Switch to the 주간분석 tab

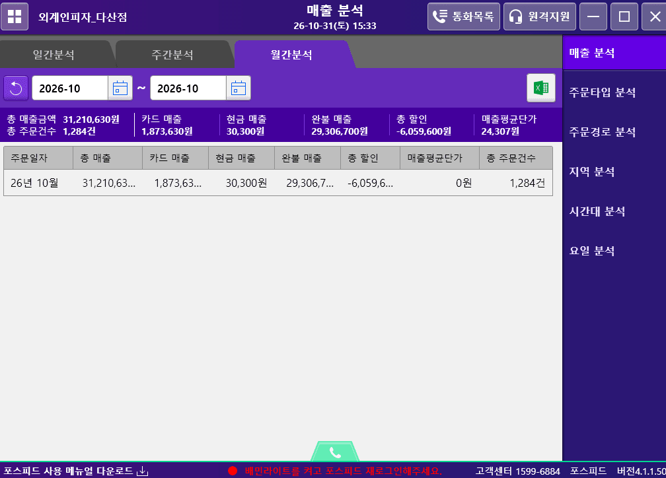coord(172,54)
